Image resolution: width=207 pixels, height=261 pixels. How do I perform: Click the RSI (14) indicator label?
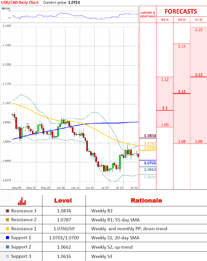(x=6, y=8)
